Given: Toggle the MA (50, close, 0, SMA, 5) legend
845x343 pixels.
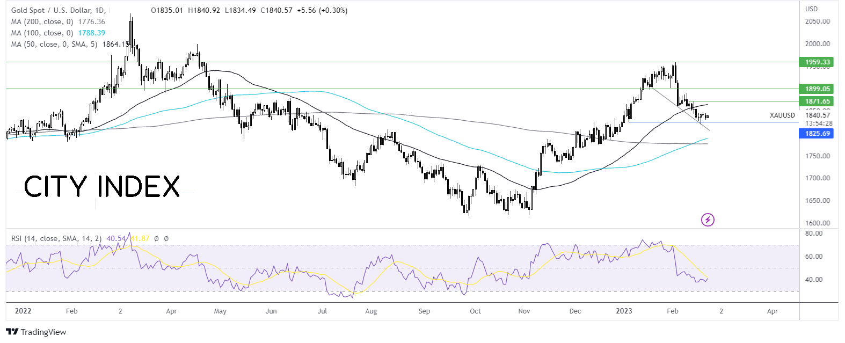Looking at the screenshot, I should point(54,45).
